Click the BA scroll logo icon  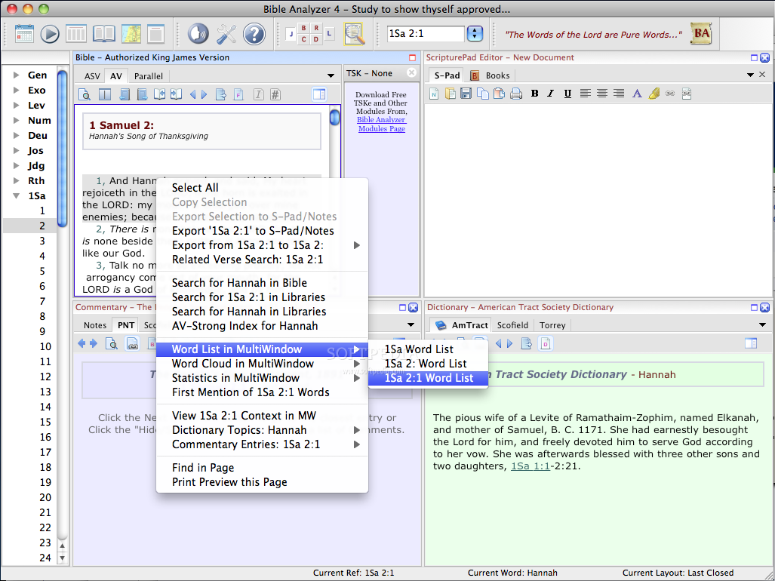pos(701,34)
